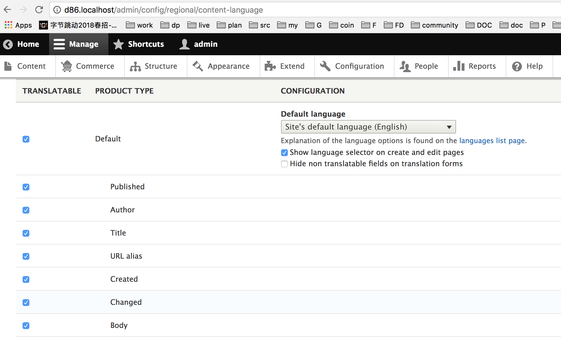
Task: Reload the page with refresh icon
Action: [39, 10]
